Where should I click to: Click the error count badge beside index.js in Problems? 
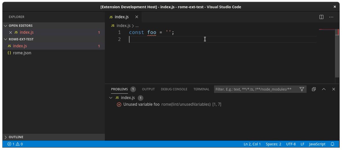pos(141,98)
